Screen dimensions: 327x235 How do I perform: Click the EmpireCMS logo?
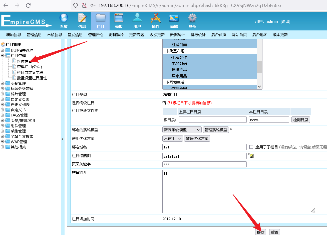click(26, 21)
